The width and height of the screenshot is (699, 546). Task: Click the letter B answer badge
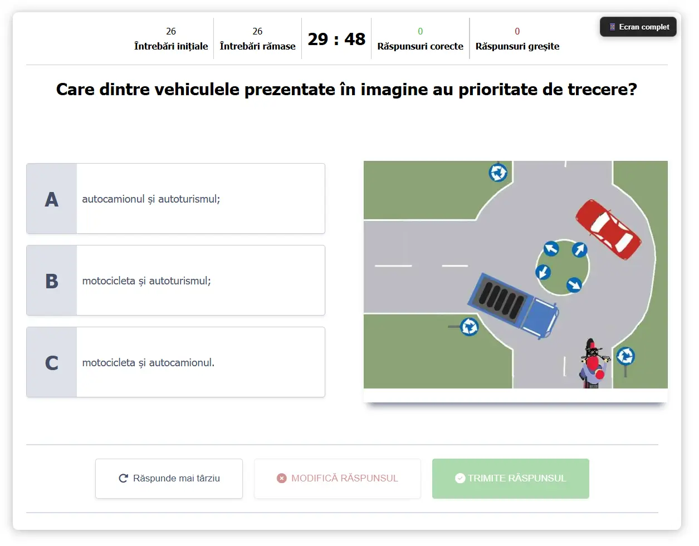click(52, 281)
